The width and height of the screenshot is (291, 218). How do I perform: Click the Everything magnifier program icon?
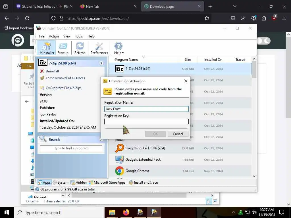pos(120,148)
